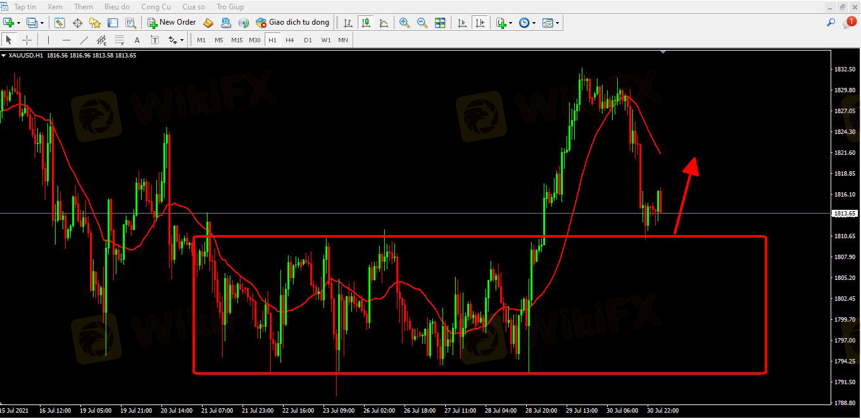Open the notifications chat bubble
Screen dimensions: 861x419
pyautogui.click(x=848, y=23)
